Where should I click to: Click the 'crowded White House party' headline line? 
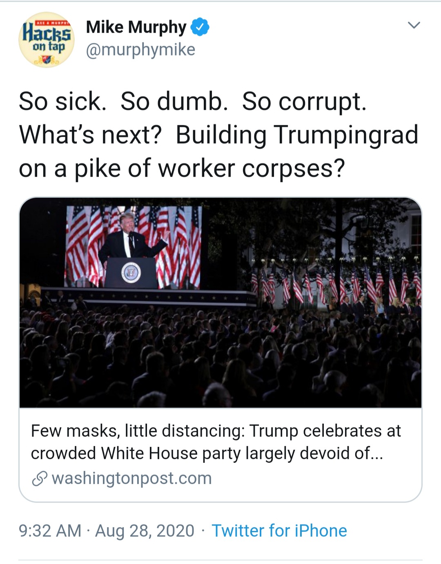[x=207, y=453]
